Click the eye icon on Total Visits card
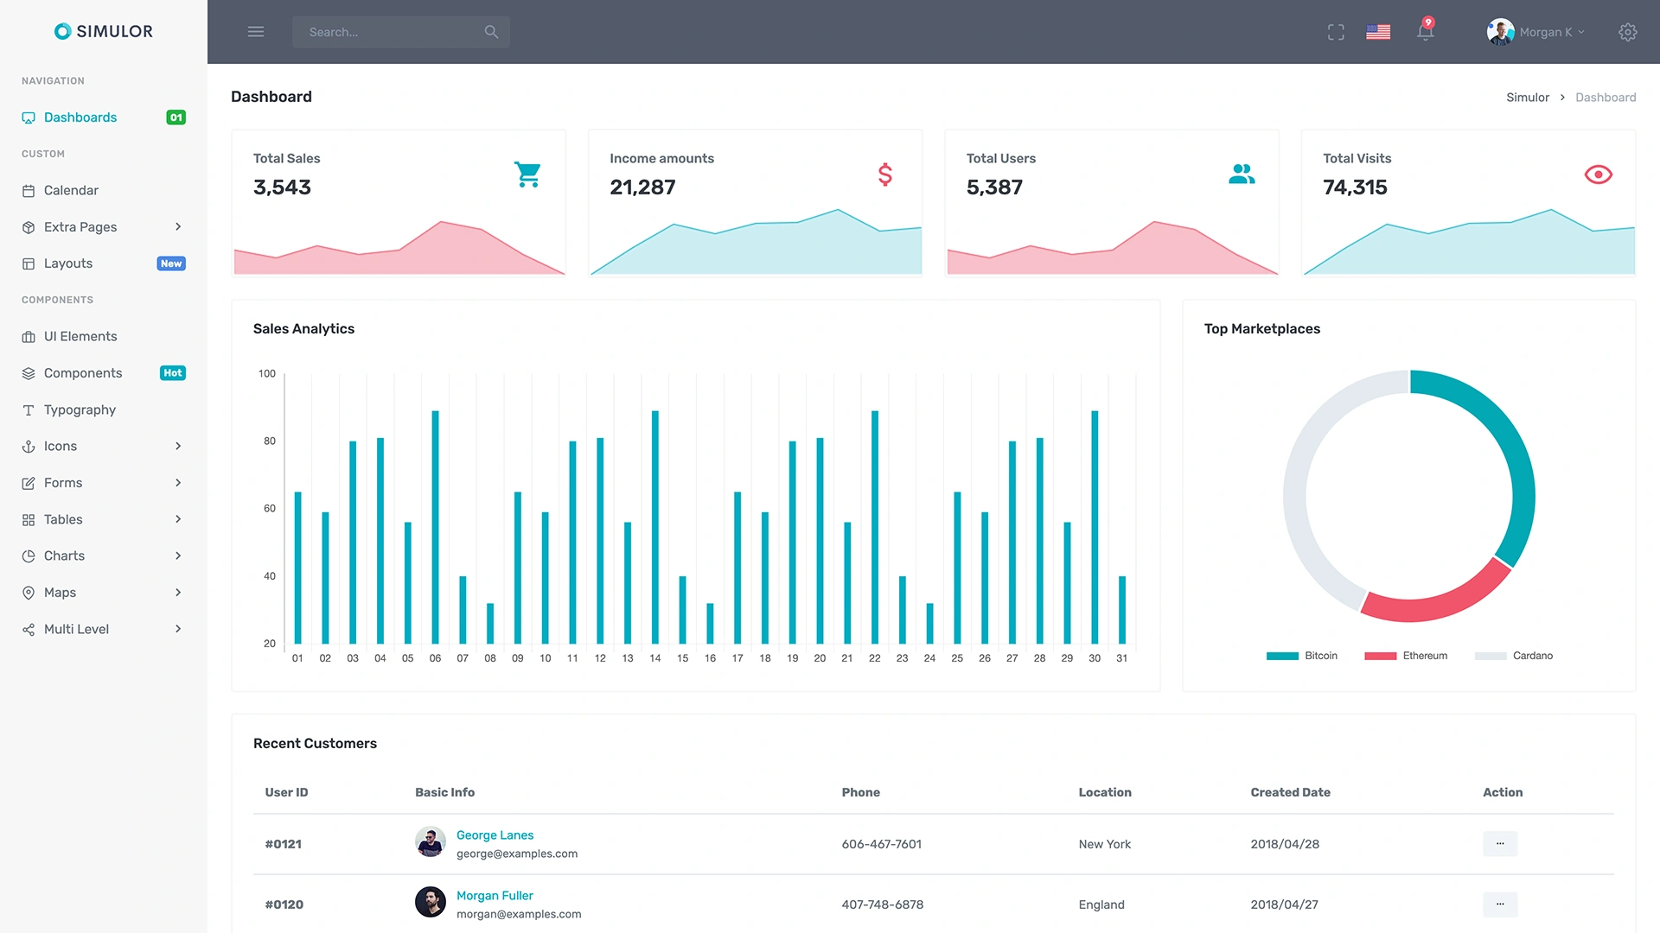1660x933 pixels. pos(1599,174)
